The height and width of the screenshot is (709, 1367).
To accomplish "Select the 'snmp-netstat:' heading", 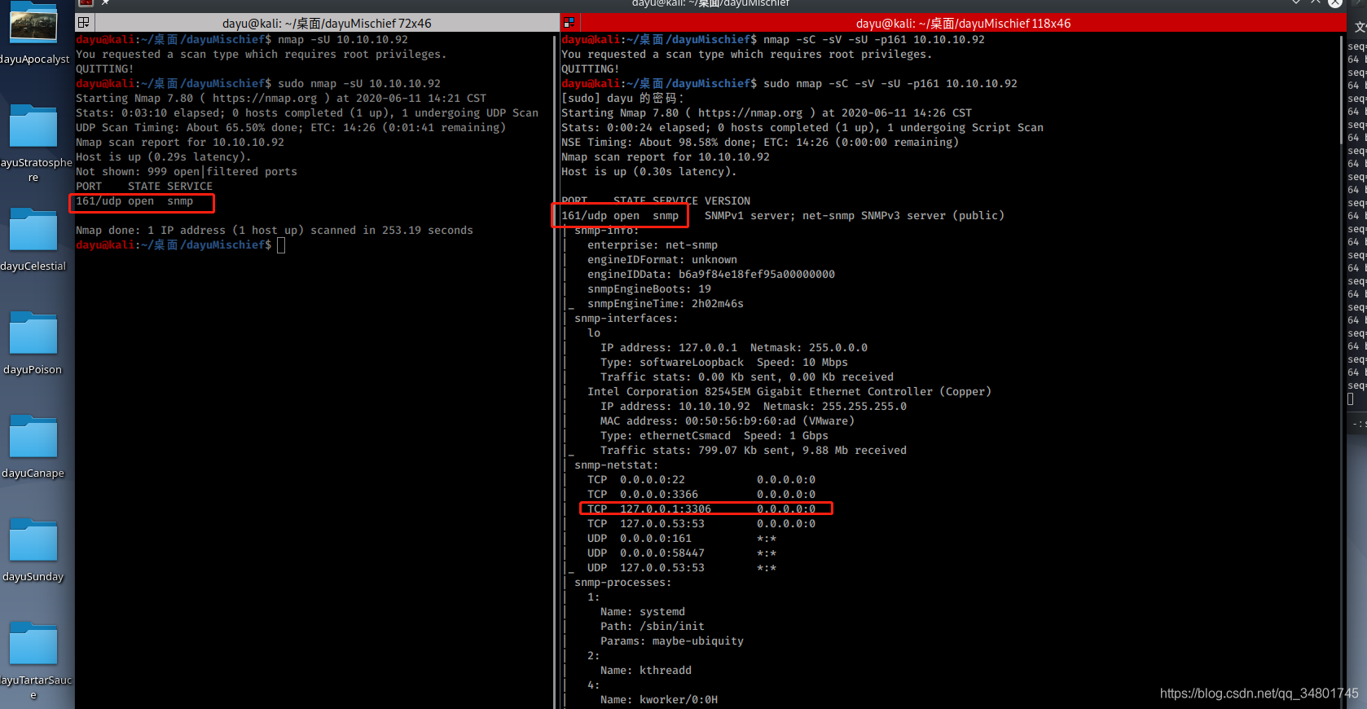I will coord(617,465).
